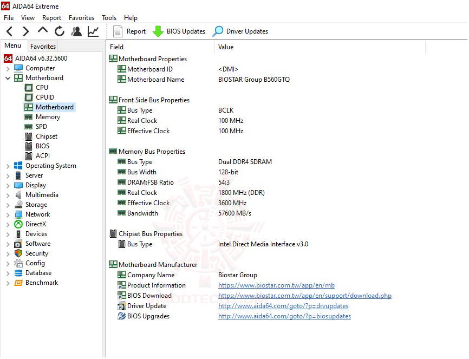Select the CPUID icon in tree
Viewport: 469px width, 359px height.
point(29,97)
